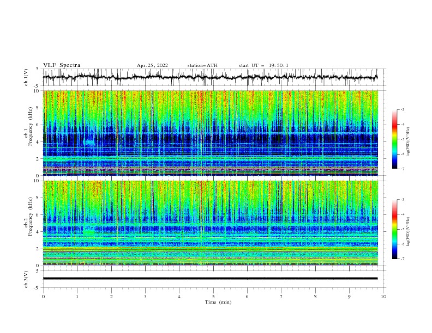Click the "Time (min)" axis label

click(x=218, y=302)
